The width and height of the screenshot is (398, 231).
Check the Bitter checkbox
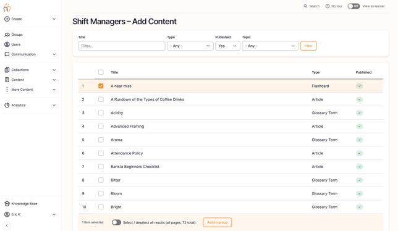click(x=101, y=180)
